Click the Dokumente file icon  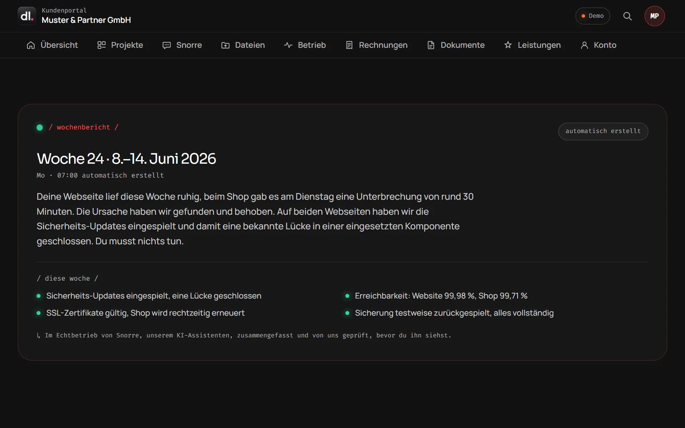(x=431, y=45)
